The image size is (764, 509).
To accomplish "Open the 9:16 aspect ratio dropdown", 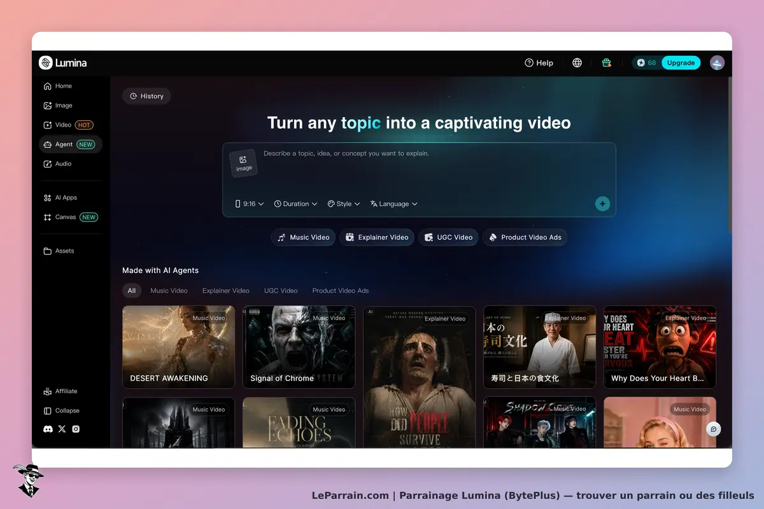I will coord(250,204).
